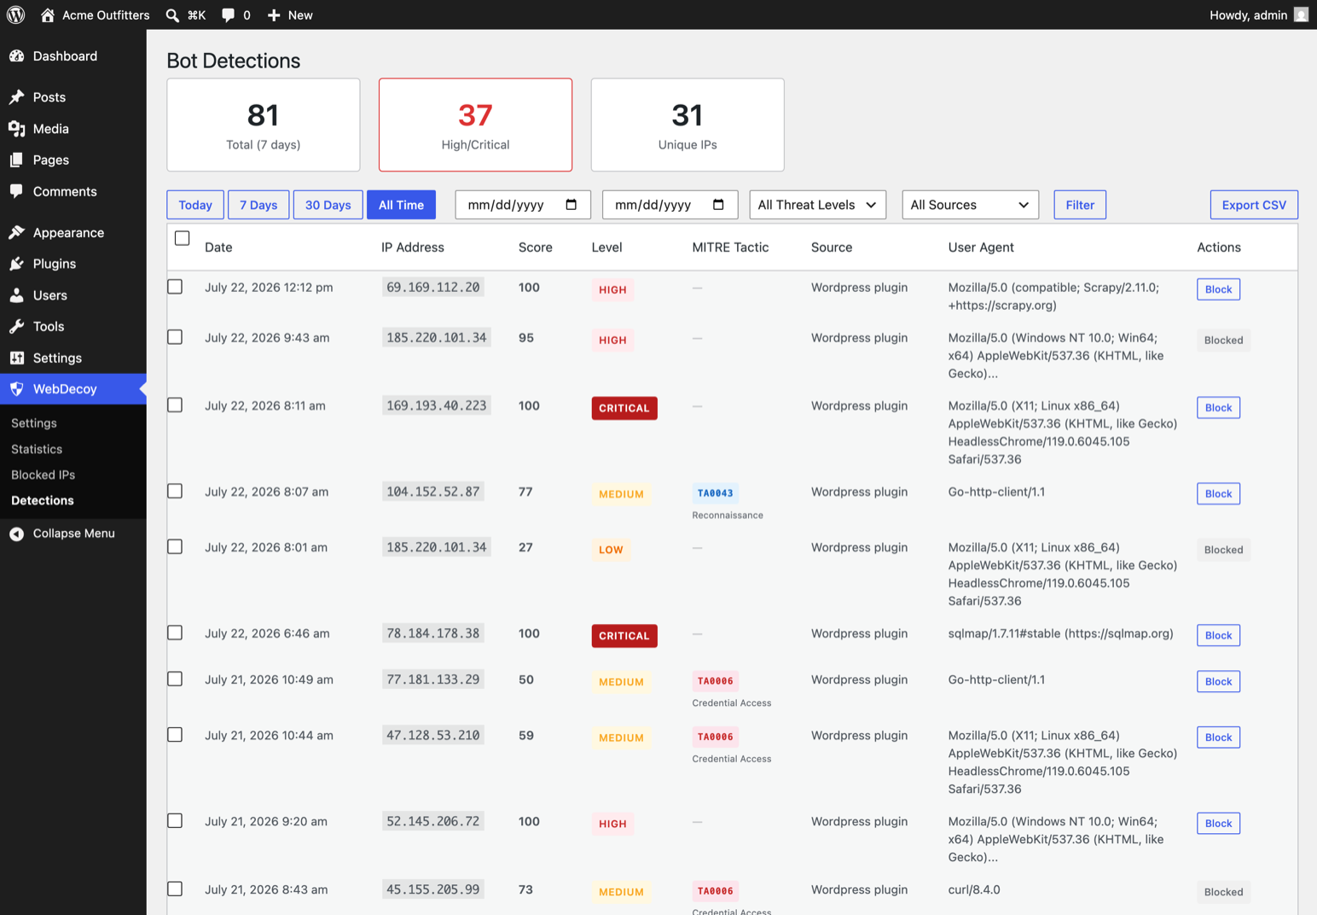This screenshot has width=1317, height=915.
Task: Block the 77.181.133.29 row
Action: pyautogui.click(x=1218, y=682)
